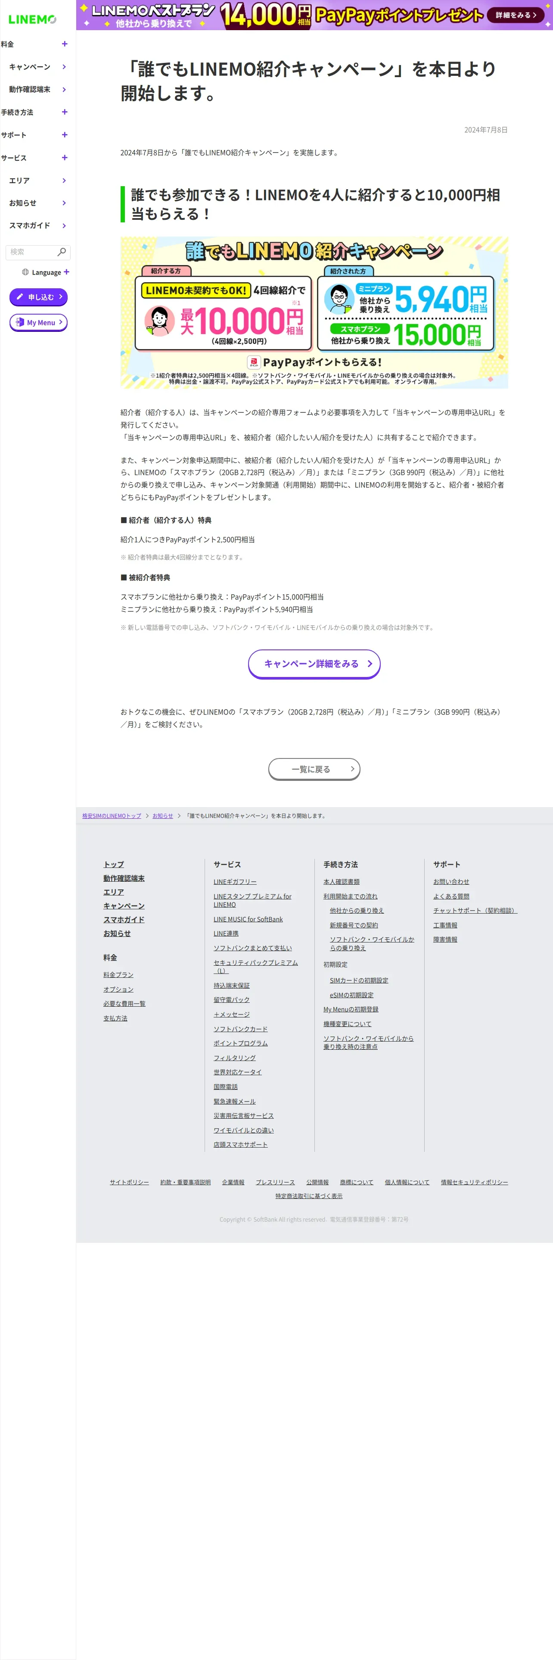This screenshot has width=553, height=1660.
Task: Open footer 必要な費用一覧 link
Action: (124, 1003)
